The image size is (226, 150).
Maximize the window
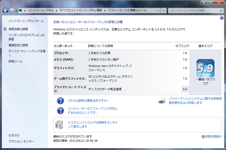pyautogui.click(x=210, y=2)
